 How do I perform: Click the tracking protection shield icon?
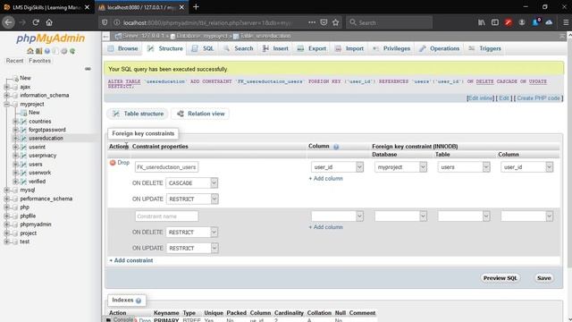(x=105, y=22)
